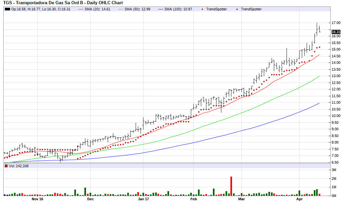
Task: Click the 17.00 price axis label
Action: pos(336,23)
